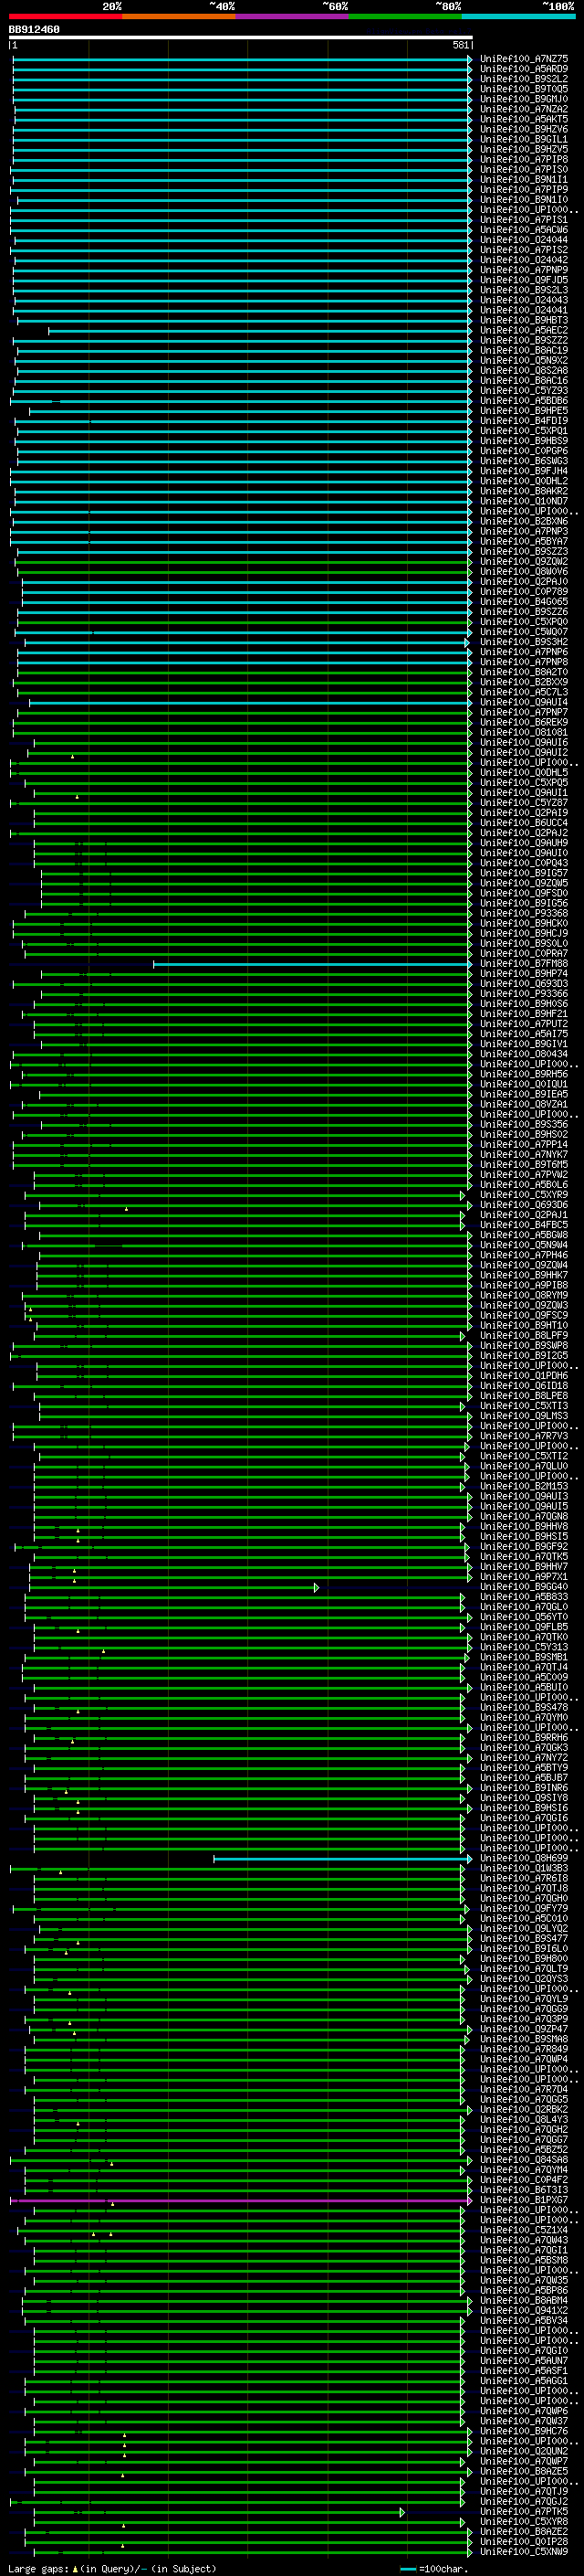
Task: Select the UniRef100_C5XYR9 label
Action: (x=524, y=1195)
